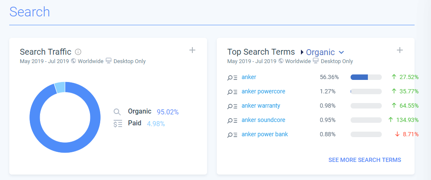Open the anker warranty keyword link
The width and height of the screenshot is (431, 180).
coord(261,106)
